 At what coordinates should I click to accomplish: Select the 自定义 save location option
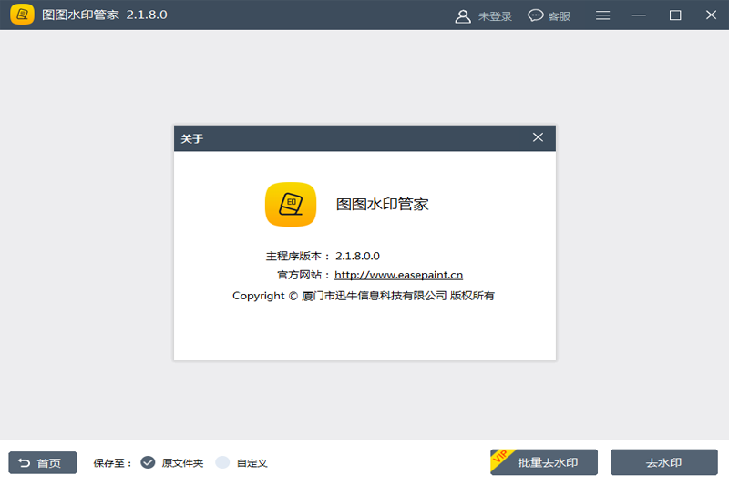click(222, 462)
